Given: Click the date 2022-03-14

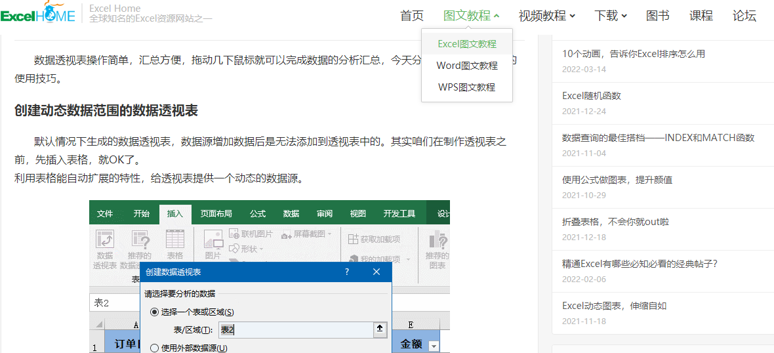Looking at the screenshot, I should point(584,69).
